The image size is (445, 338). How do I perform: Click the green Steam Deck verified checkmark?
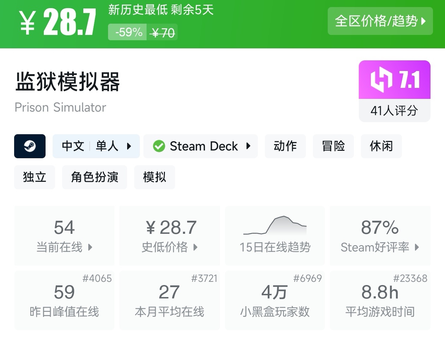(x=159, y=146)
